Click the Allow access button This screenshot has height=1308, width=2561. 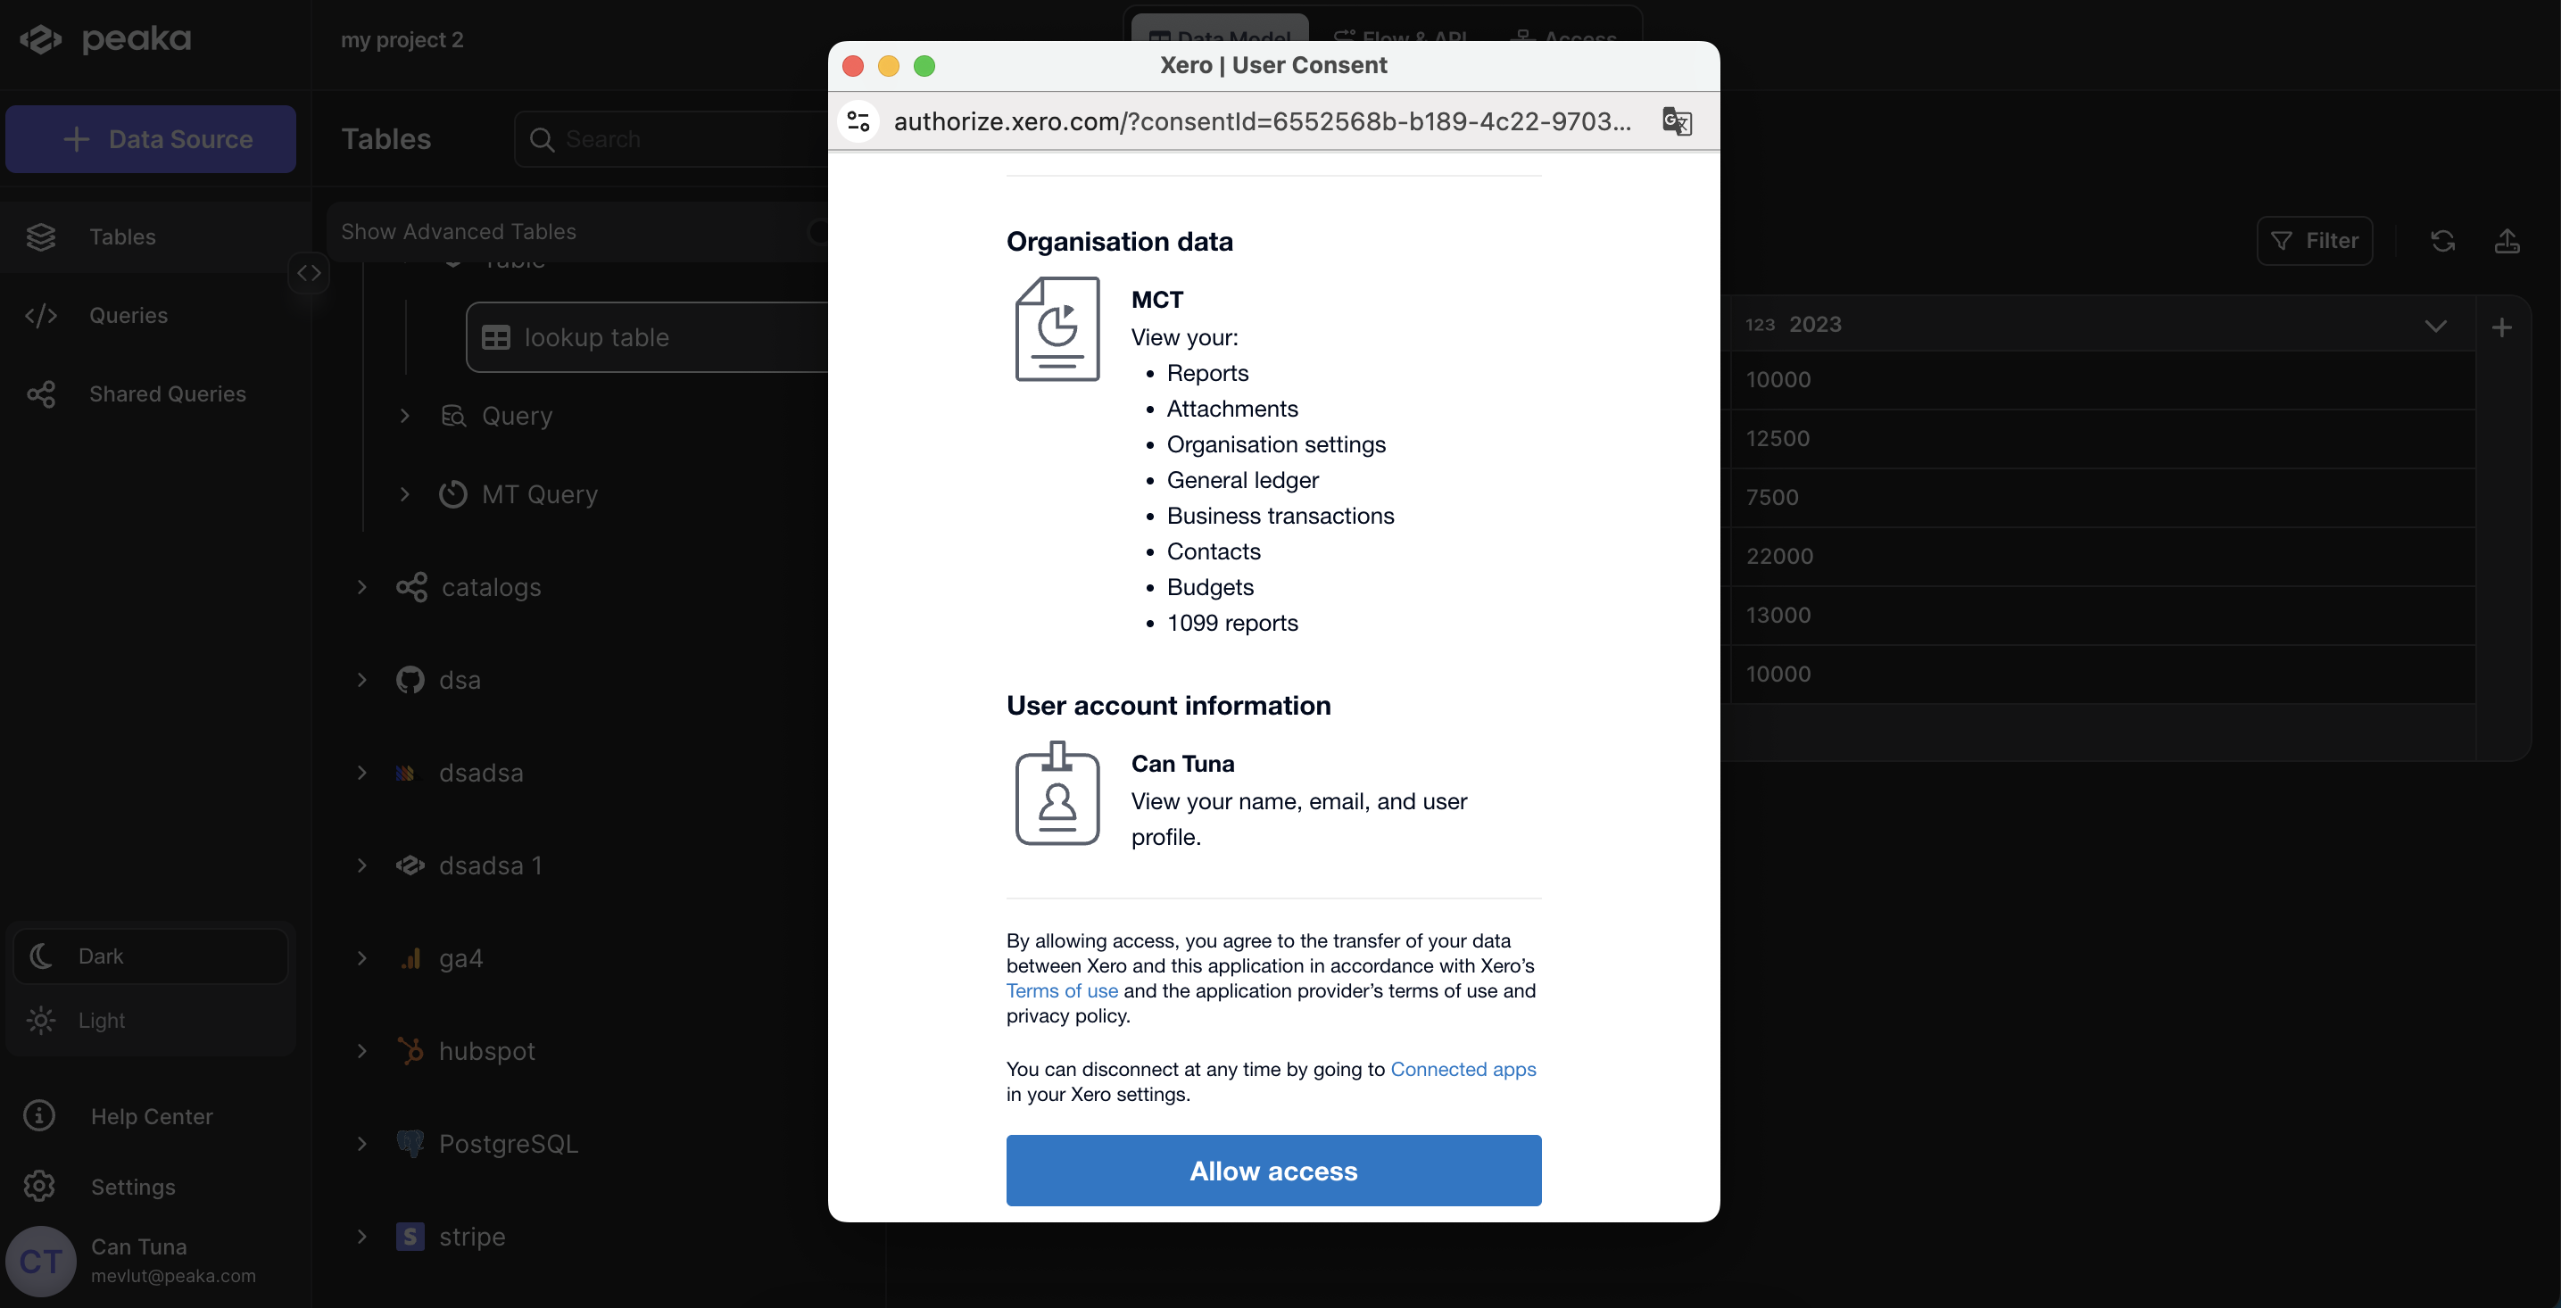coord(1273,1170)
